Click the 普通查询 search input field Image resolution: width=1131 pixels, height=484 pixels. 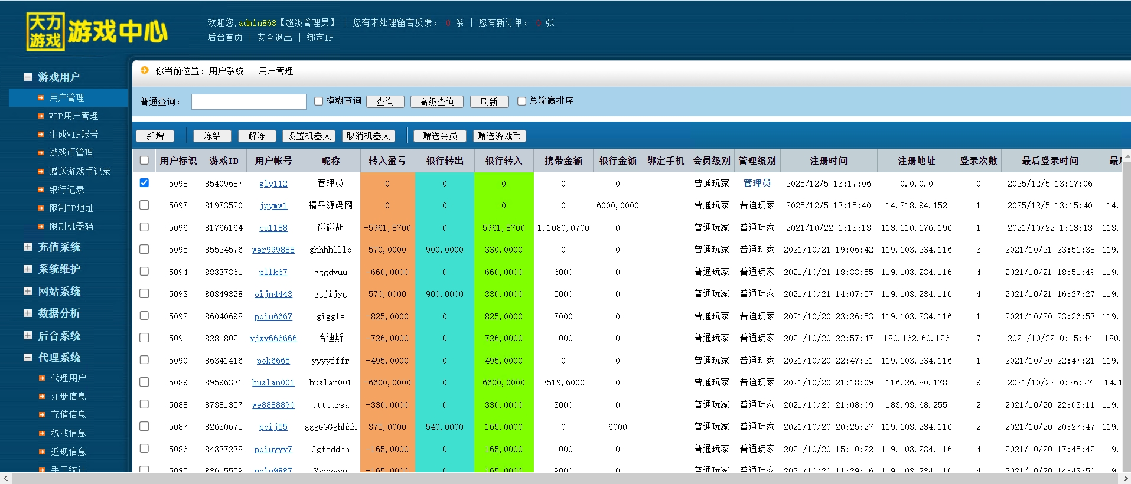249,102
